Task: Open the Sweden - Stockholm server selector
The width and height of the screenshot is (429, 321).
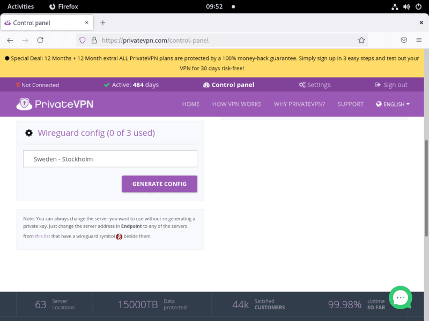Action: 110,159
